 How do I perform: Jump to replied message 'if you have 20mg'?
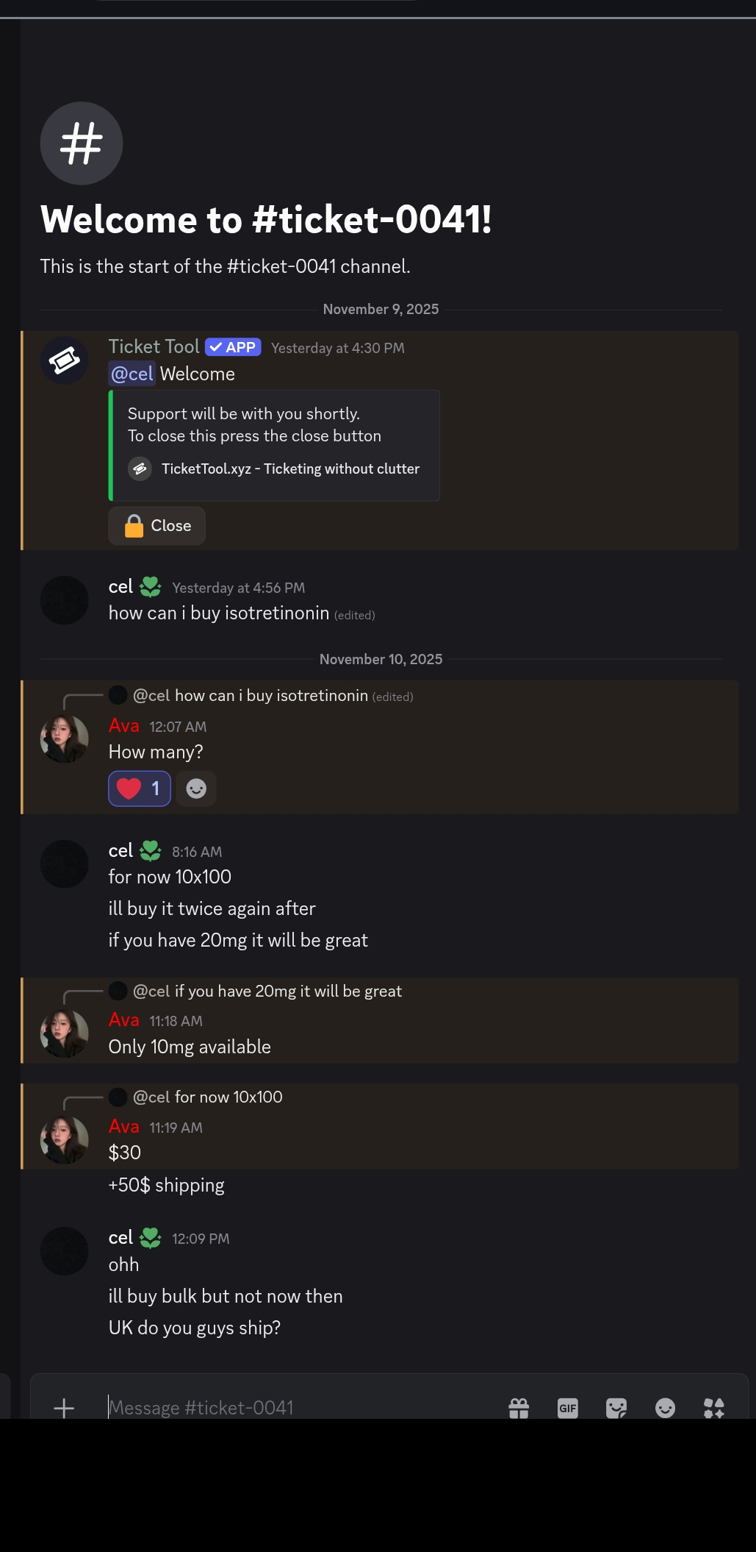point(287,991)
